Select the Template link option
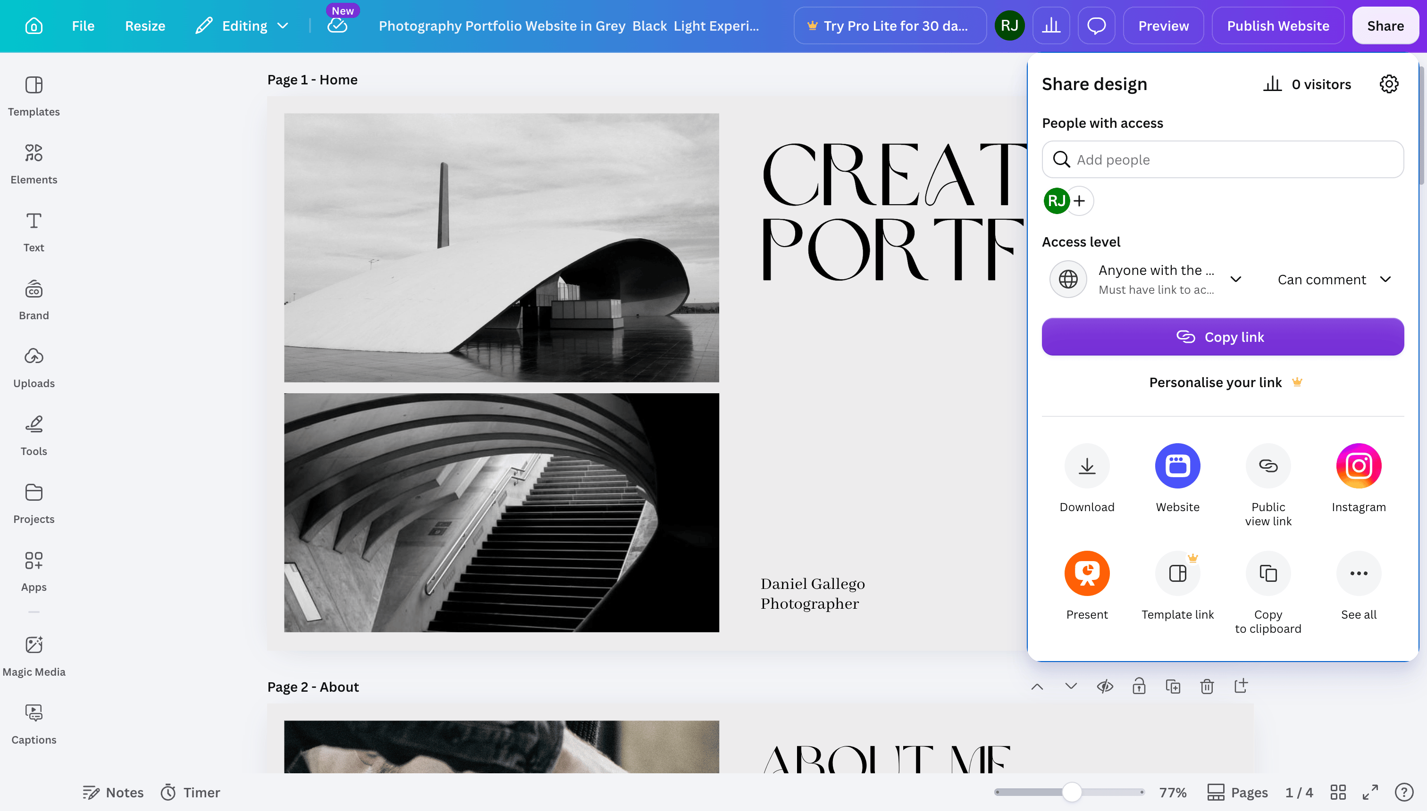 pyautogui.click(x=1177, y=586)
